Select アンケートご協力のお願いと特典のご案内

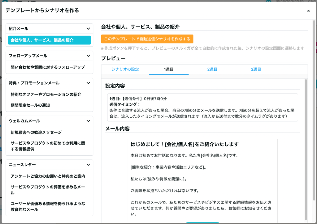pyautogui.click(x=48, y=176)
